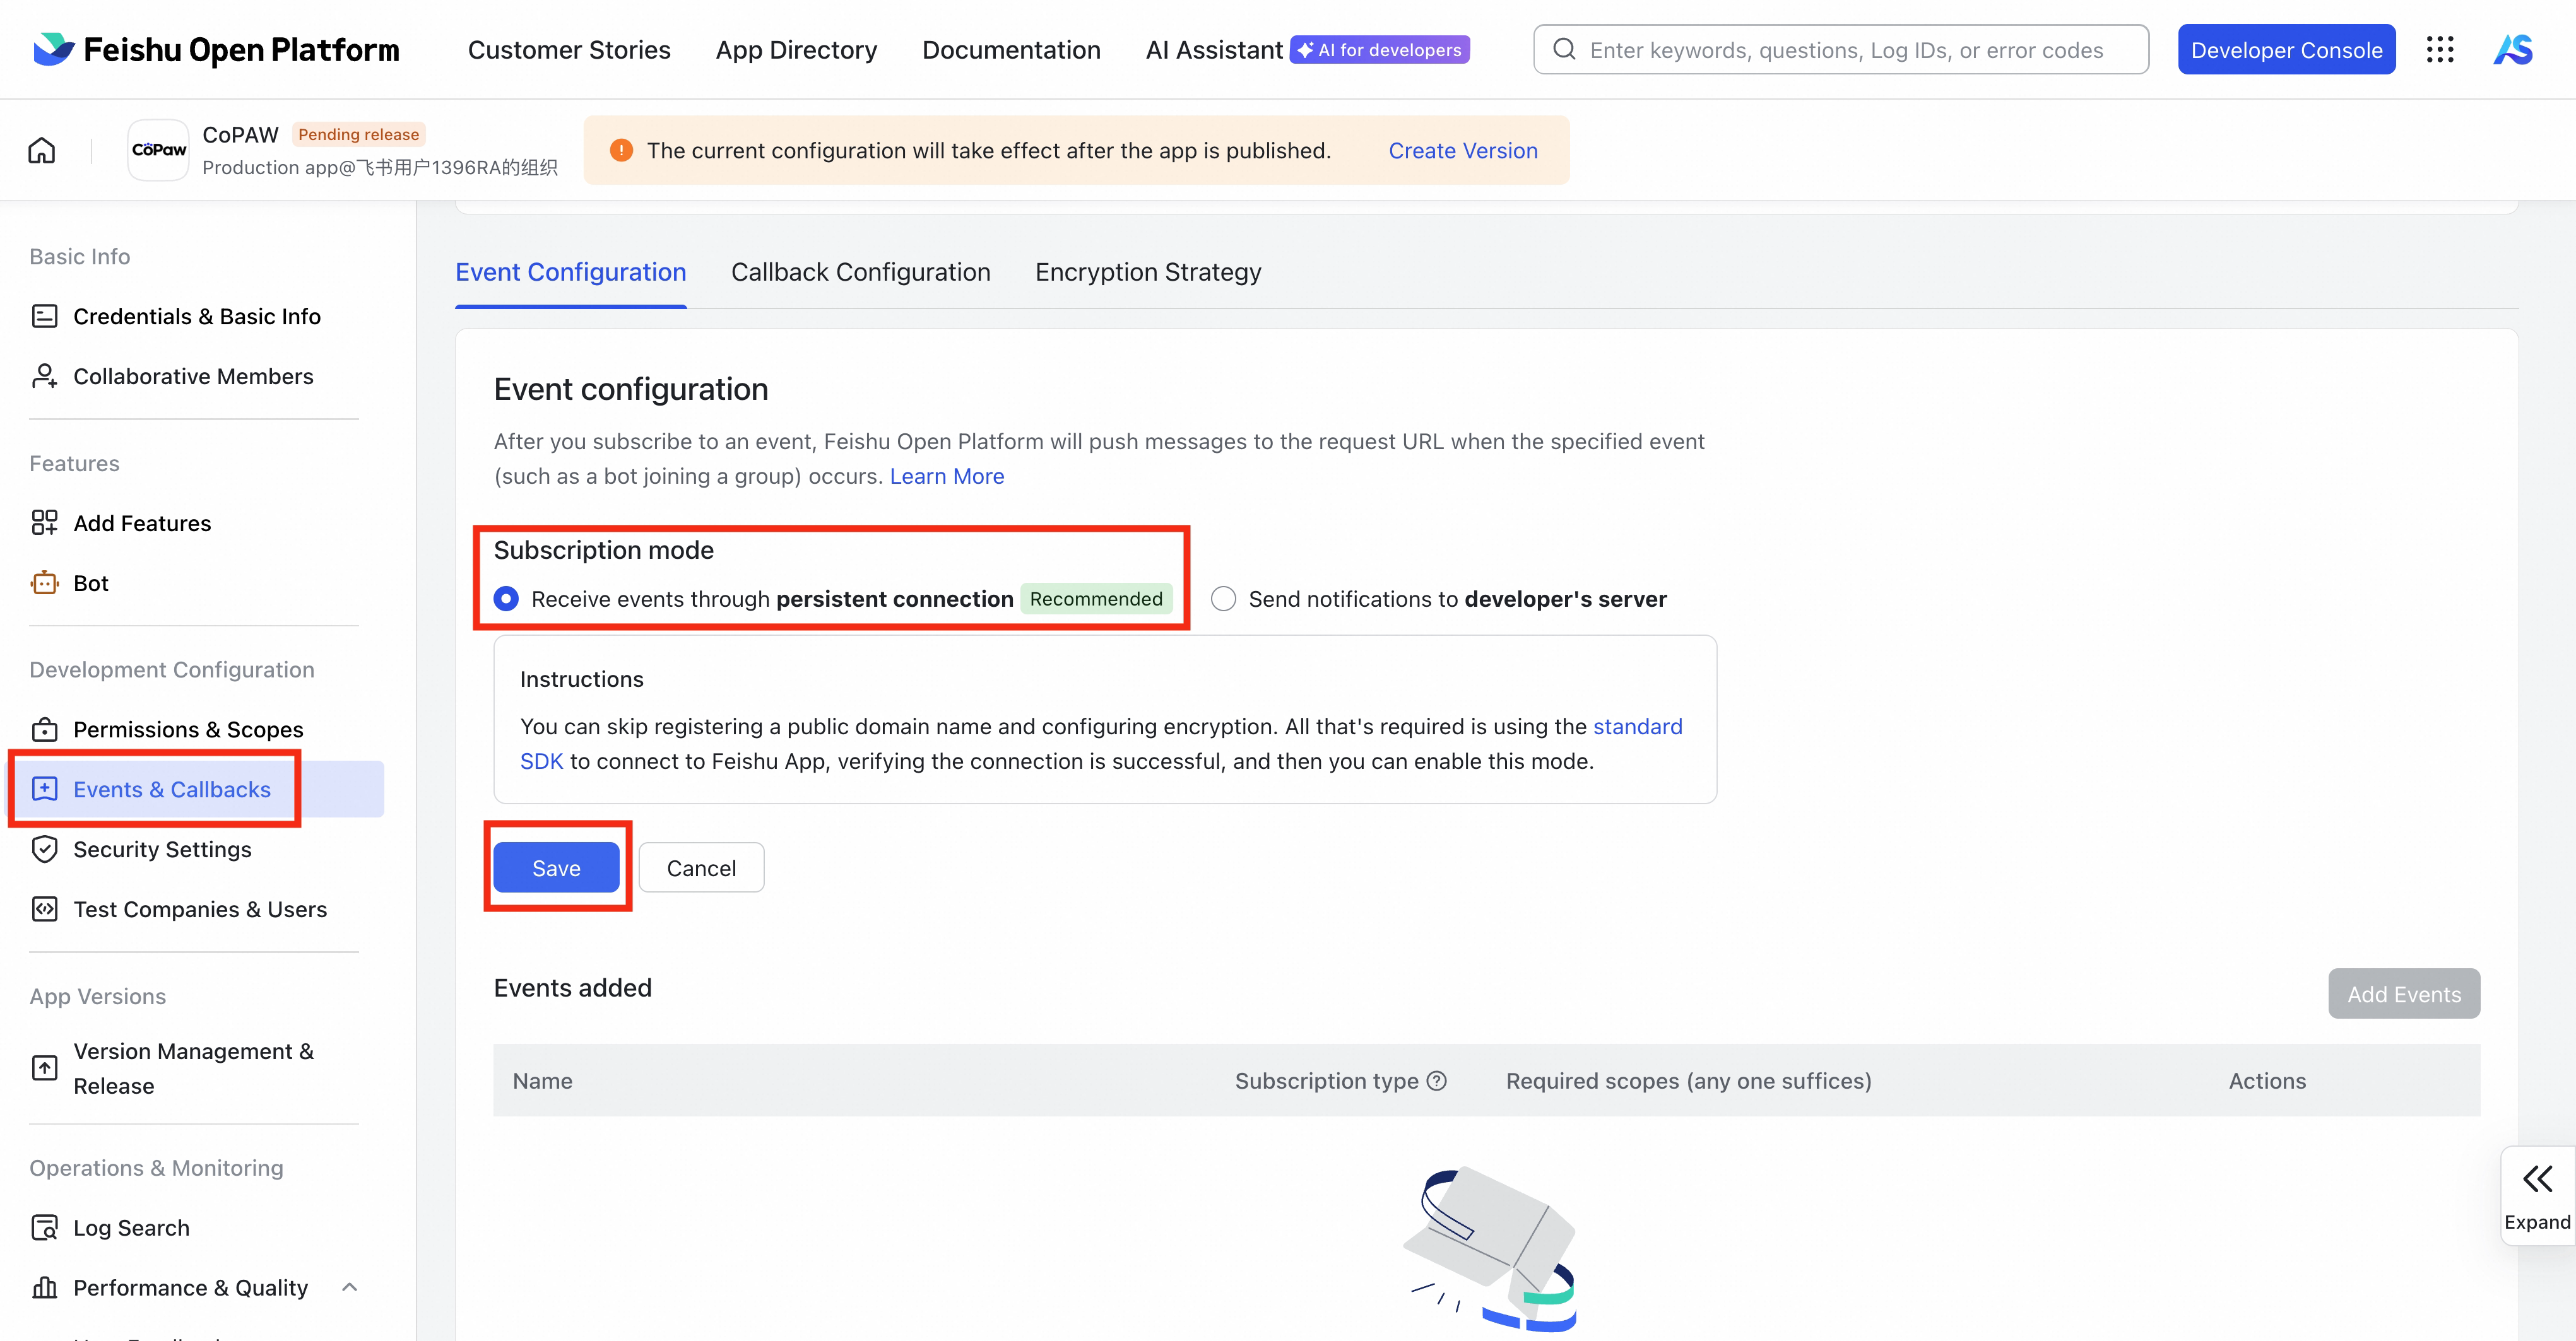Click the Bot robot icon in sidebar
2576x1341 pixels.
point(44,583)
